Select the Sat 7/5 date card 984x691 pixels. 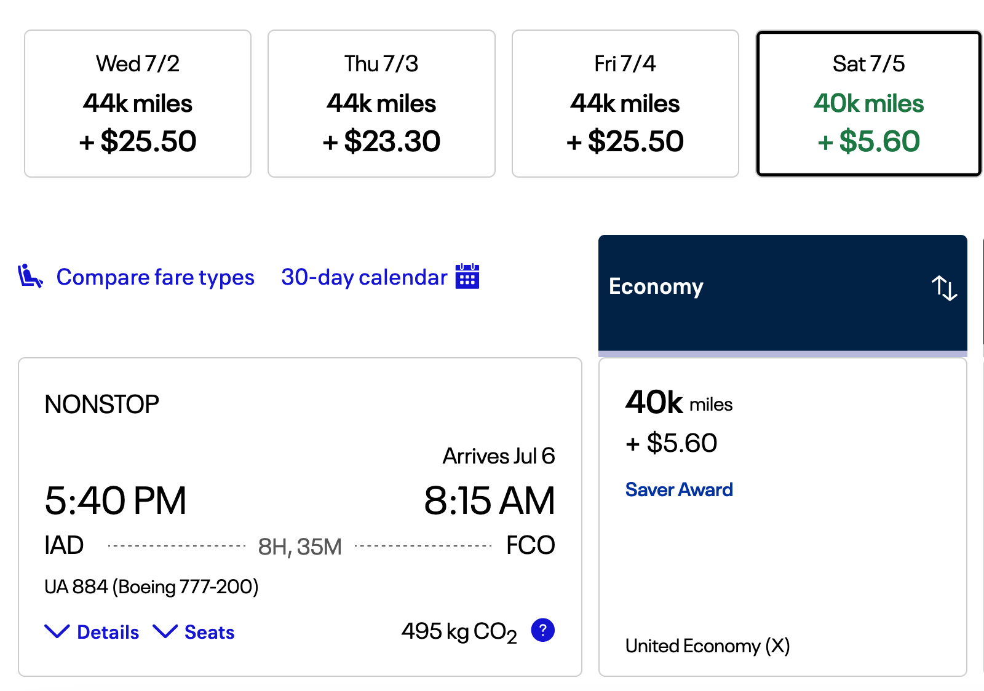pyautogui.click(x=868, y=103)
